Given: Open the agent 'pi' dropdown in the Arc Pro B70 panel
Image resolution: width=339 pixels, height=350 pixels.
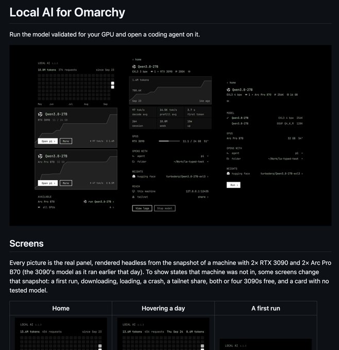Looking at the screenshot, I should pyautogui.click(x=299, y=153).
